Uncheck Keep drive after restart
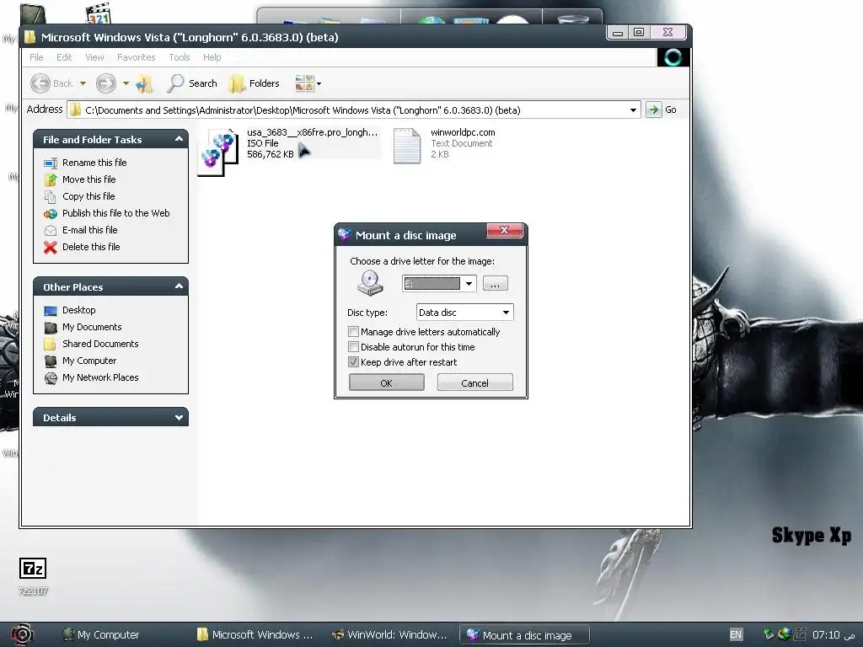This screenshot has height=647, width=863. pos(354,362)
